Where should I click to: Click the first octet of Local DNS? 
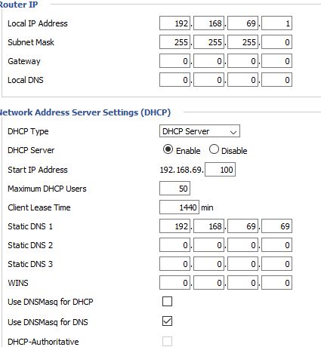pos(174,80)
